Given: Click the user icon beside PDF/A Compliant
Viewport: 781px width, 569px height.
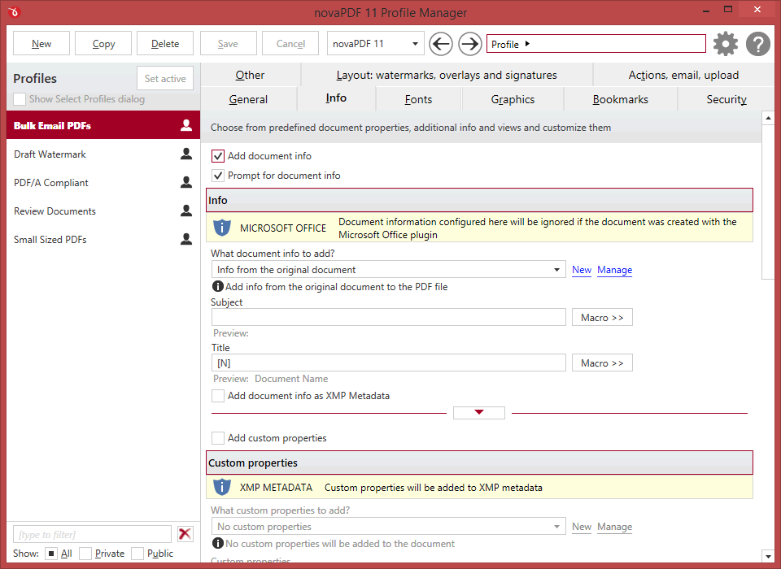Looking at the screenshot, I should [186, 182].
